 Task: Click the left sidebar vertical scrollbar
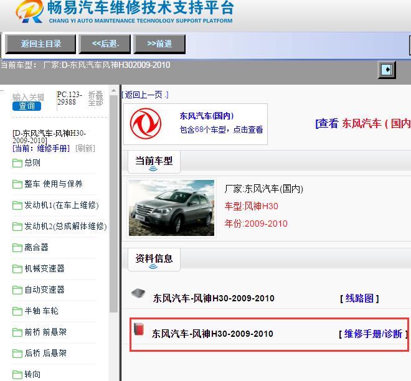point(113,204)
